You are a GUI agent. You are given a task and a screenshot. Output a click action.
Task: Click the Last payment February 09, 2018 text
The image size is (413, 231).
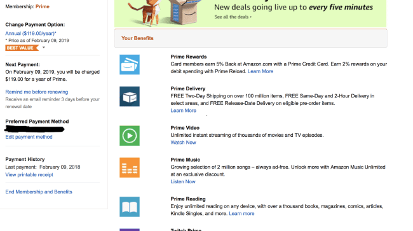[43, 167]
